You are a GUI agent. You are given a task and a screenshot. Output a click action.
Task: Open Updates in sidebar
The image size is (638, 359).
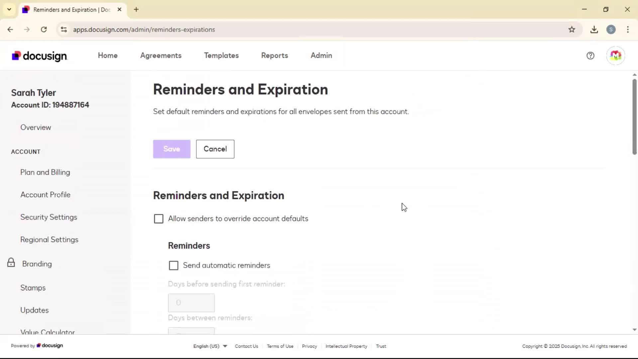coord(34,310)
